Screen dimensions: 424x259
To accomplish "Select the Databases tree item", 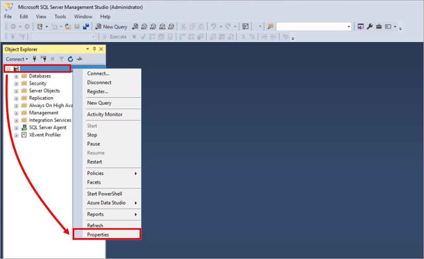I will (40, 76).
